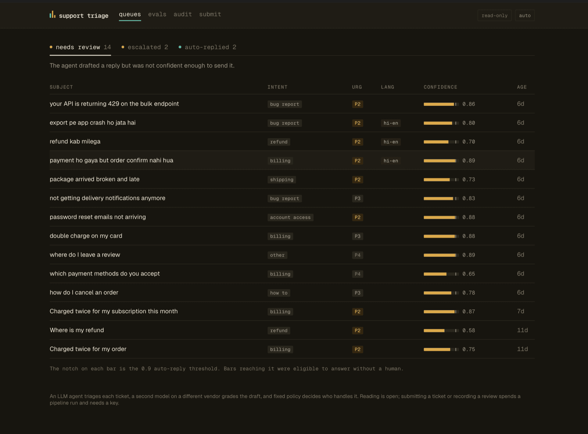Click P3 badge on delivery notifications row

pyautogui.click(x=358, y=199)
